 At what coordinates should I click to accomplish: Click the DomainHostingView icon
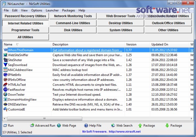5,99
